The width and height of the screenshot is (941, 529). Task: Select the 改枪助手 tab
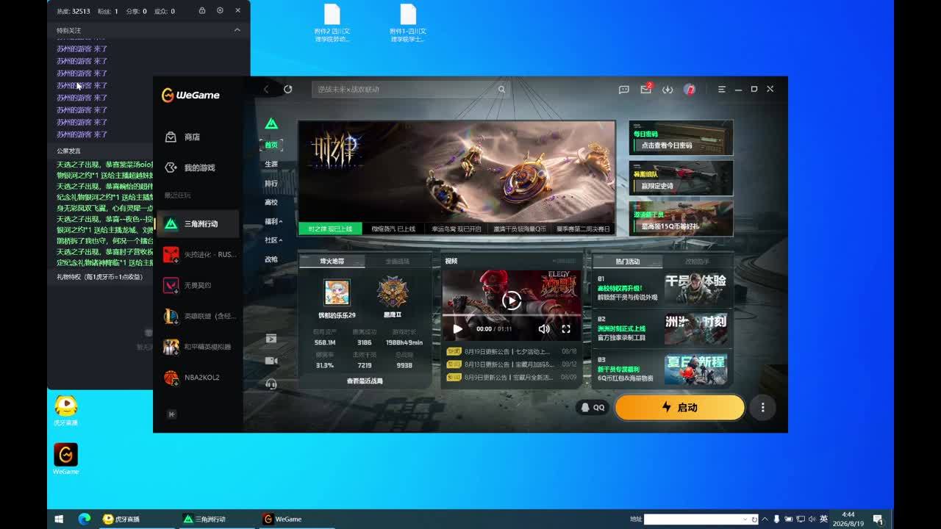pos(698,262)
